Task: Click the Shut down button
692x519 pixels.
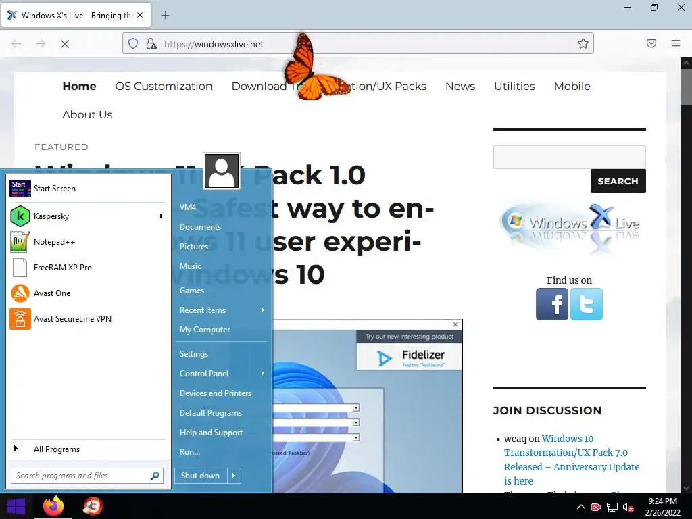Action: [x=200, y=476]
